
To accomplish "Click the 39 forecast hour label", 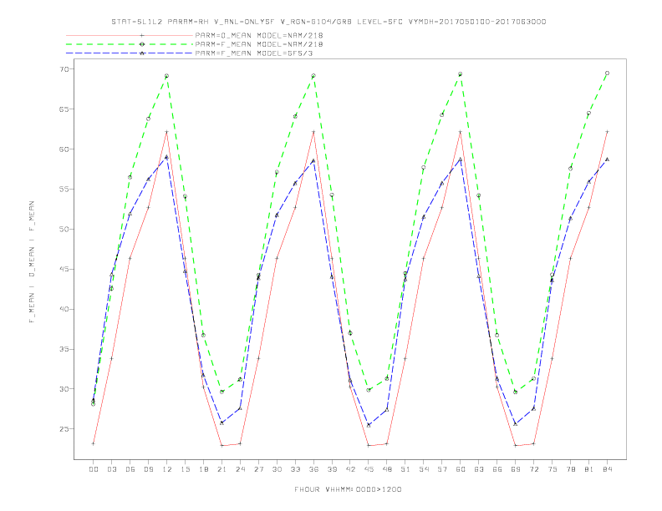I will pyautogui.click(x=332, y=469).
